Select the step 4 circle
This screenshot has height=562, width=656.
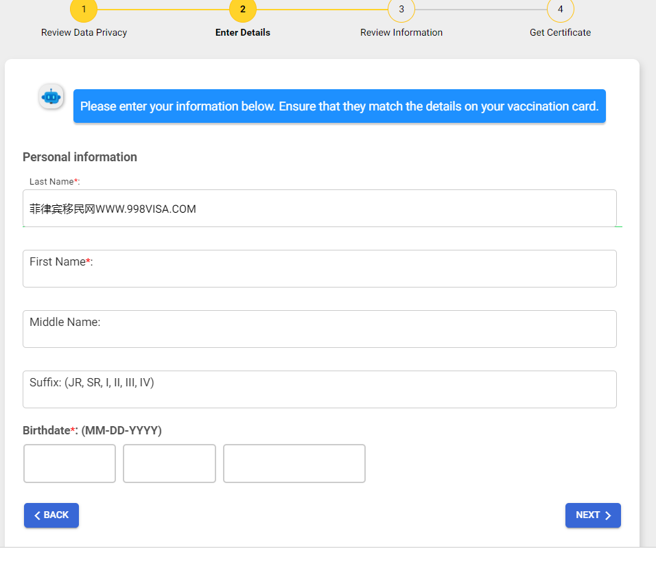560,10
